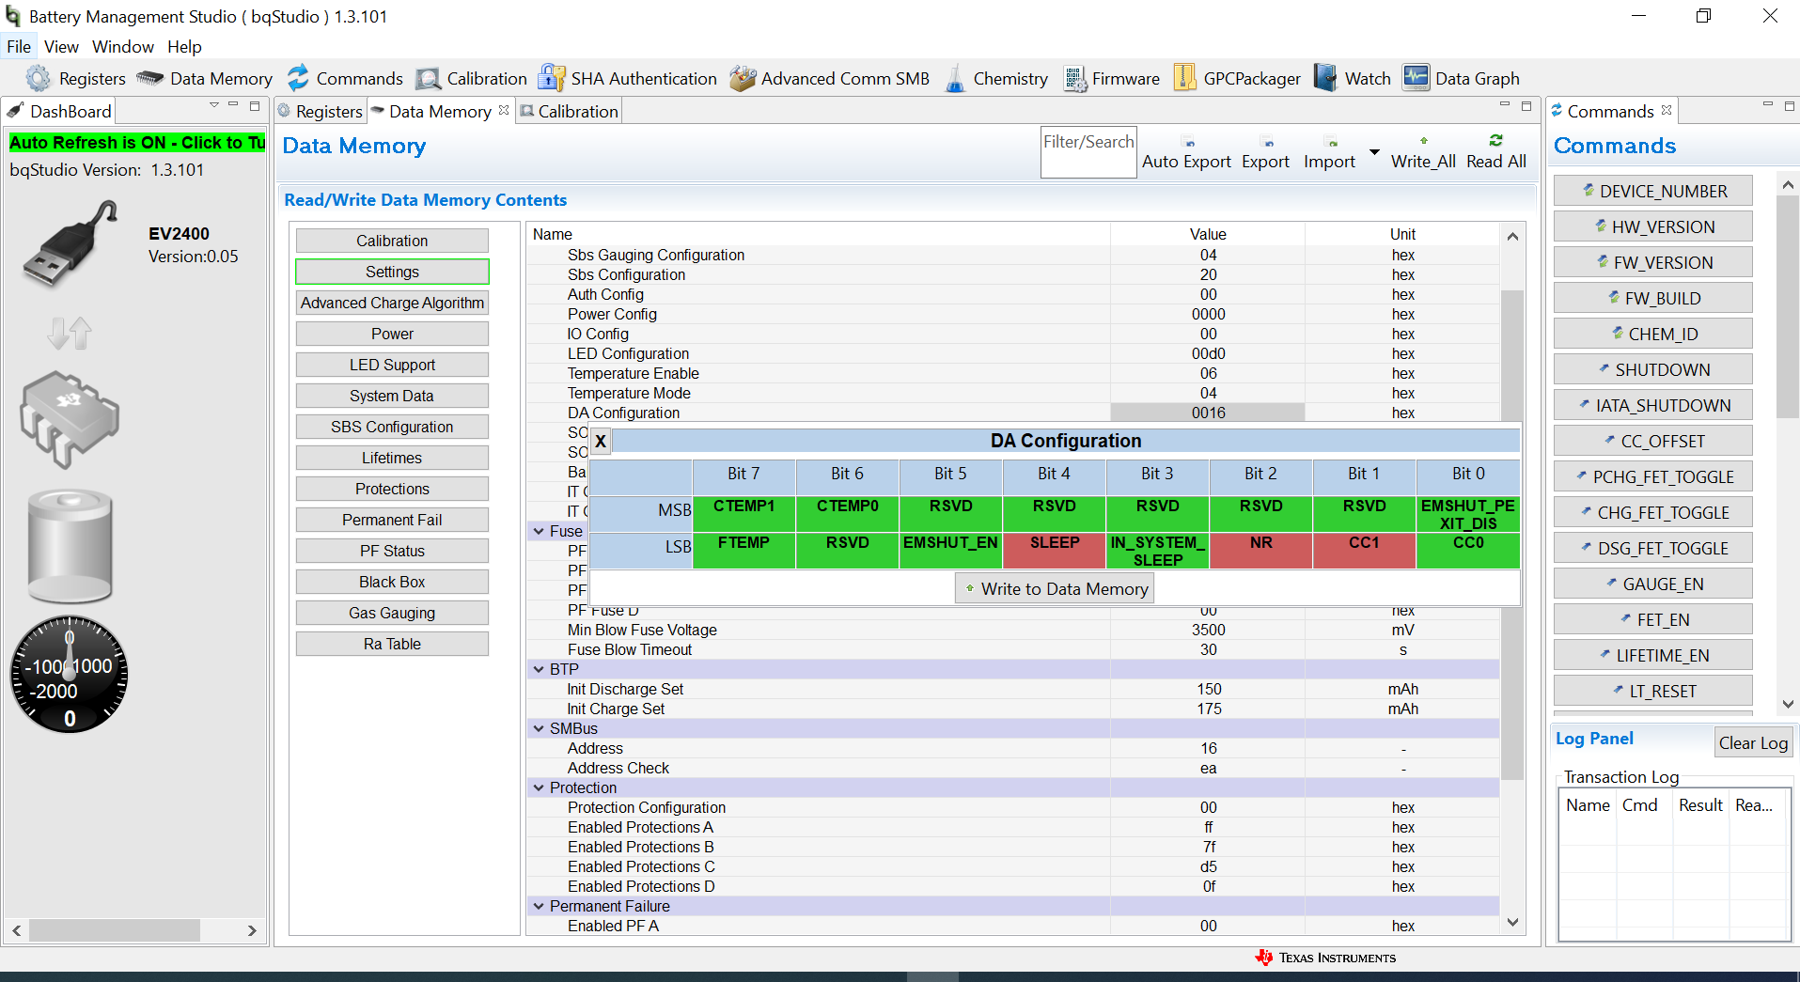The image size is (1800, 982).
Task: Toggle the CC1 bit
Action: point(1364,551)
